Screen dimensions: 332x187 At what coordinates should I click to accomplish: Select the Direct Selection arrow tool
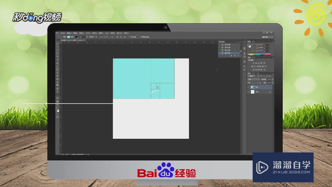(x=57, y=95)
